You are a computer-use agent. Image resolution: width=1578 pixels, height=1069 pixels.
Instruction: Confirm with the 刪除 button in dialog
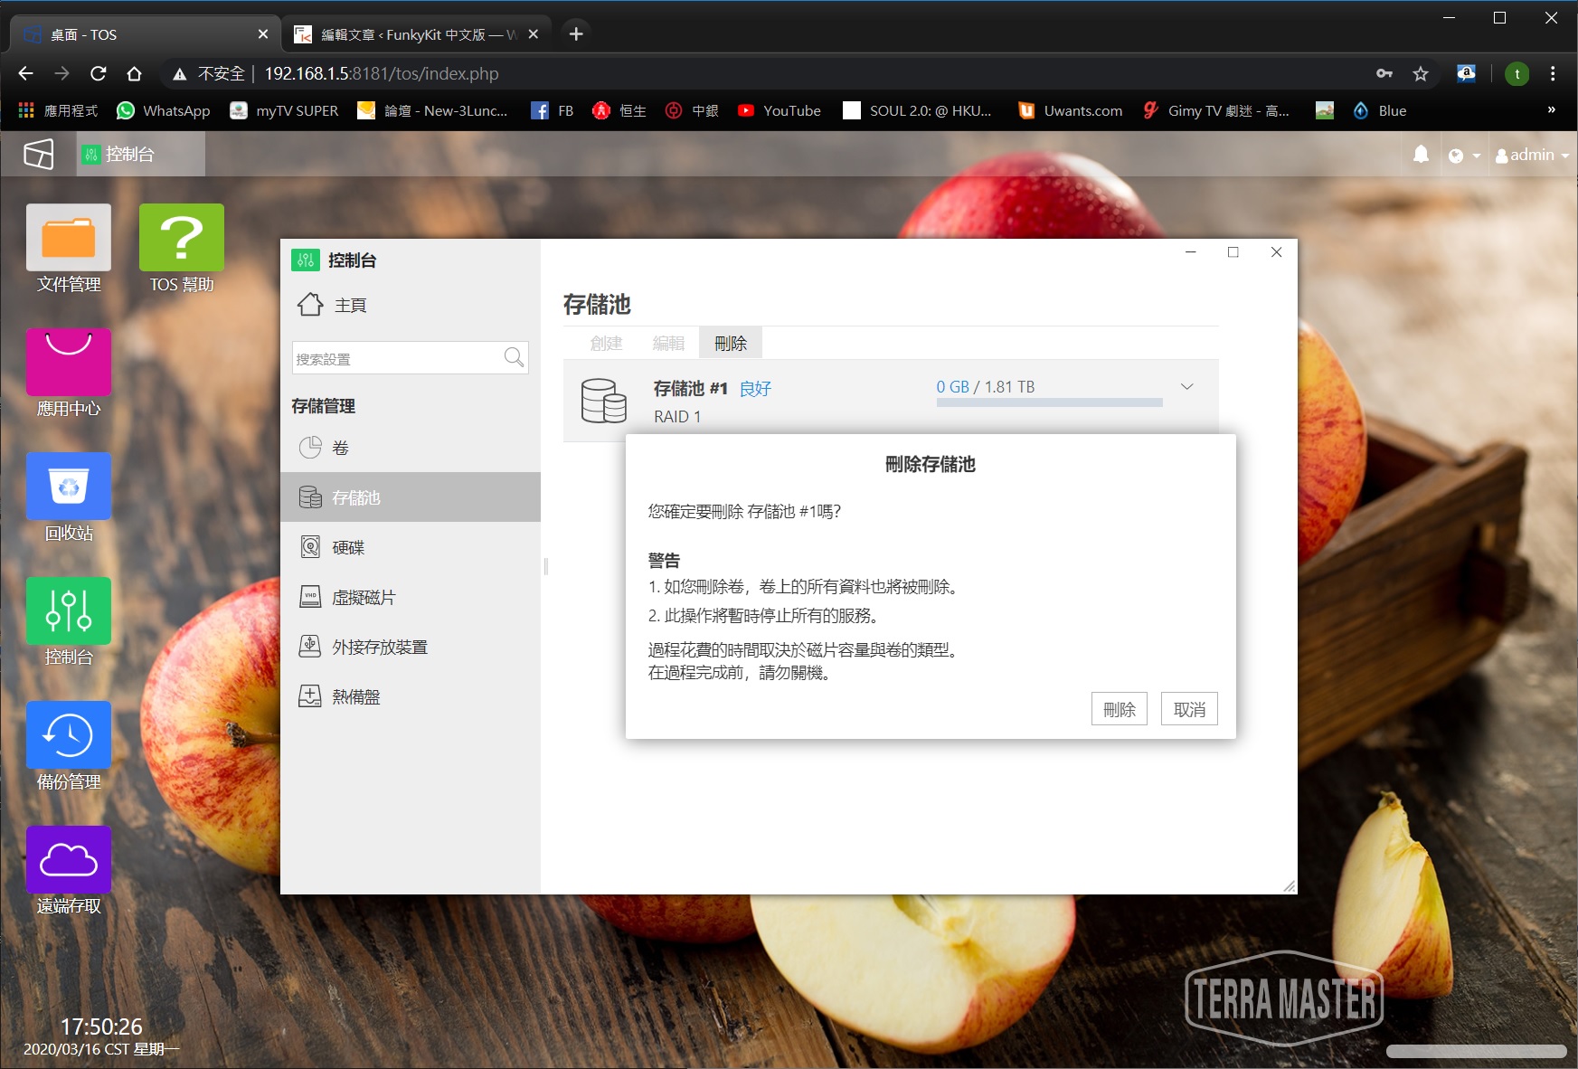(1119, 709)
